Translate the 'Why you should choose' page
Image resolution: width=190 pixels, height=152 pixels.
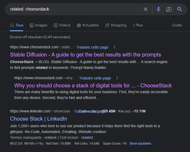[95, 78]
